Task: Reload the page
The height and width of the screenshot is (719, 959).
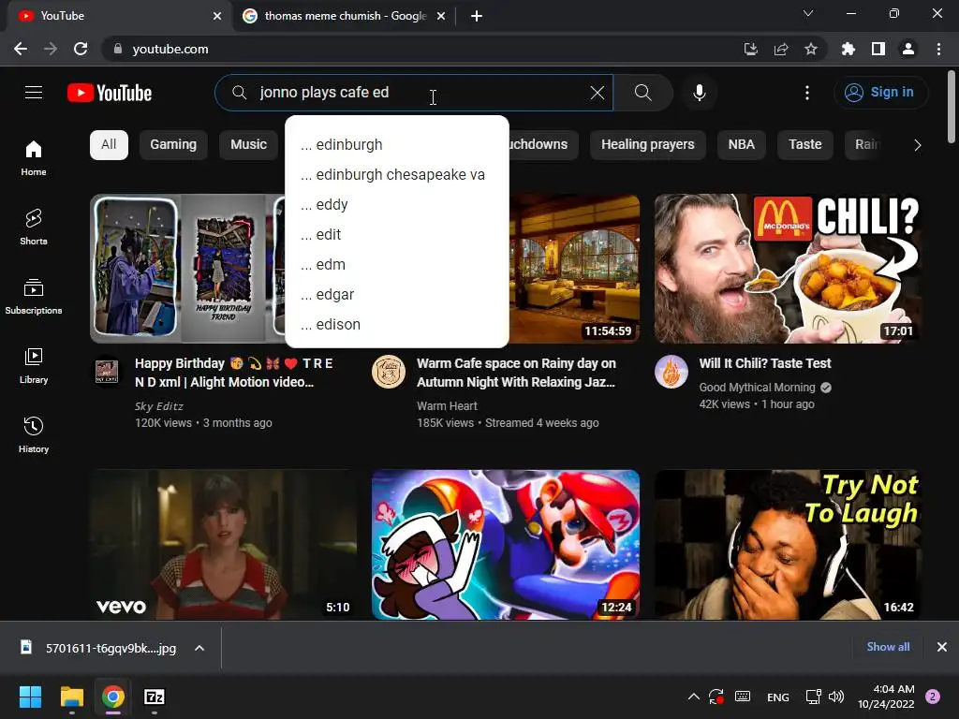Action: click(x=81, y=49)
